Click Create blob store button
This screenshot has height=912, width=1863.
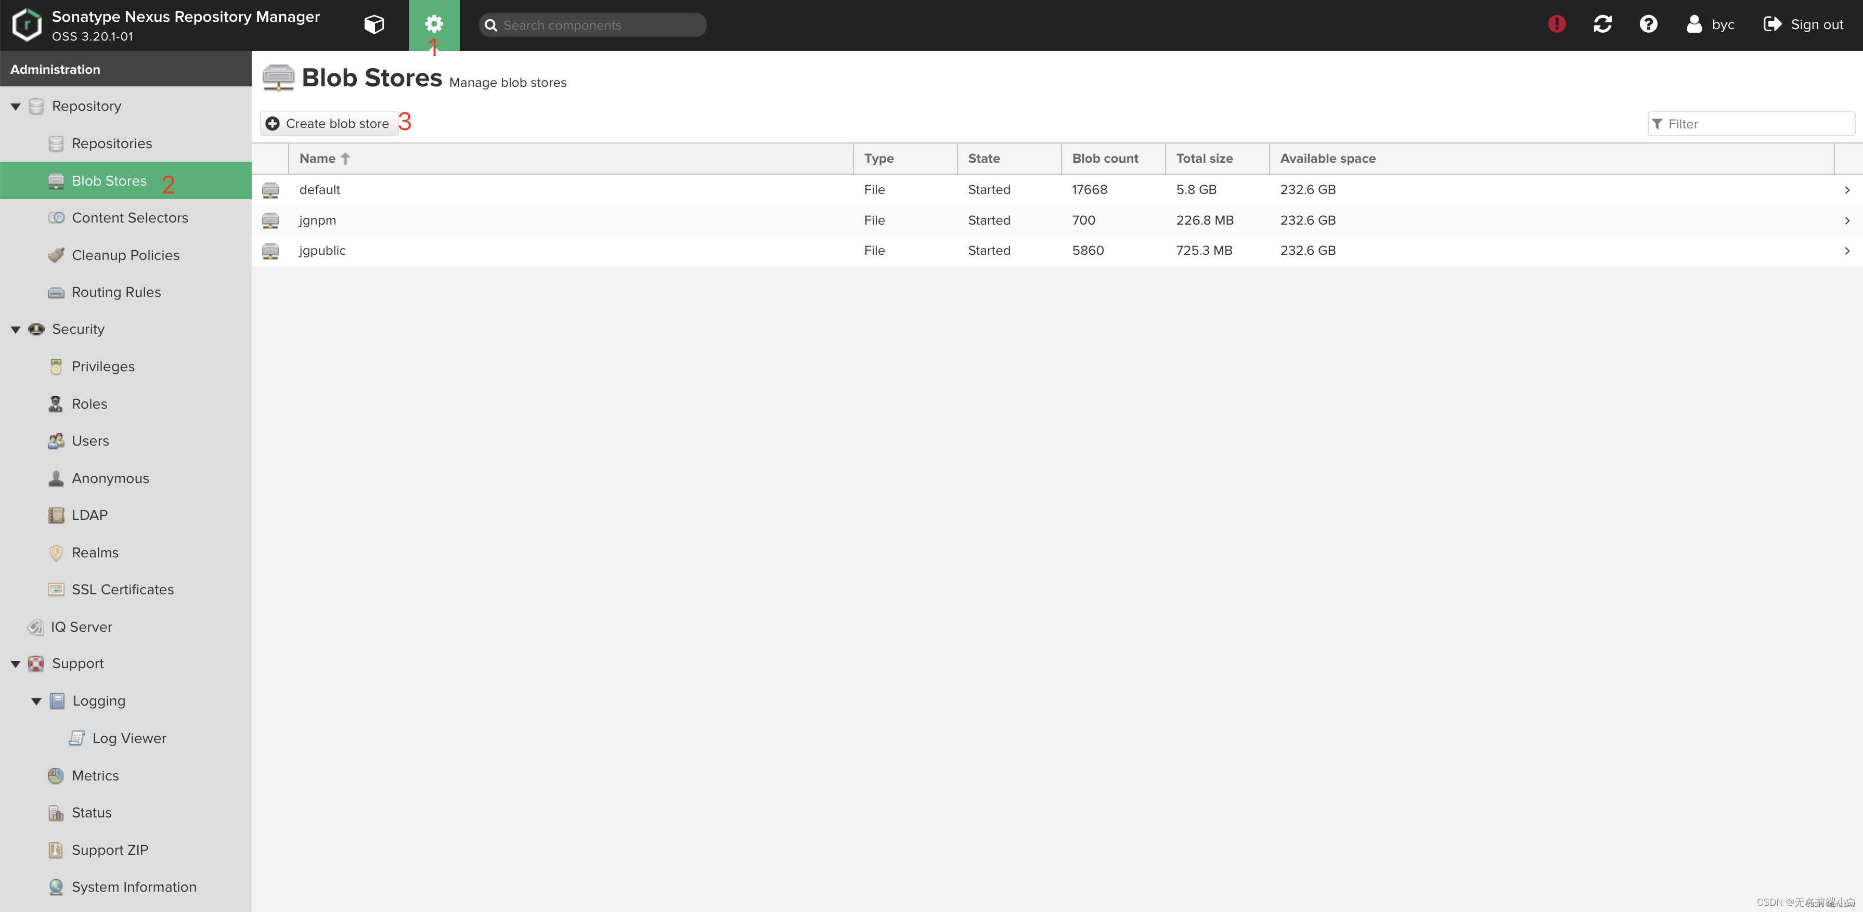tap(328, 124)
